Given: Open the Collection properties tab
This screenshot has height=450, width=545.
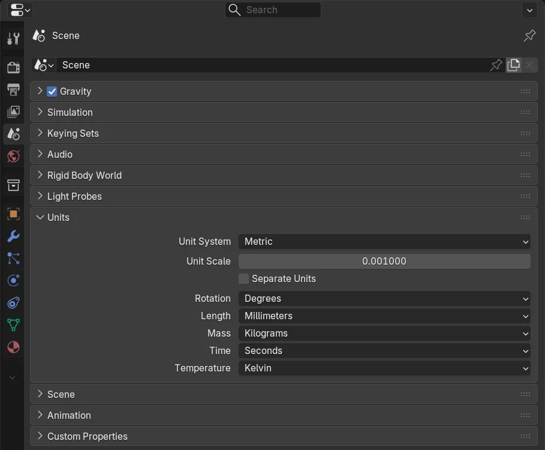Looking at the screenshot, I should click(x=13, y=185).
